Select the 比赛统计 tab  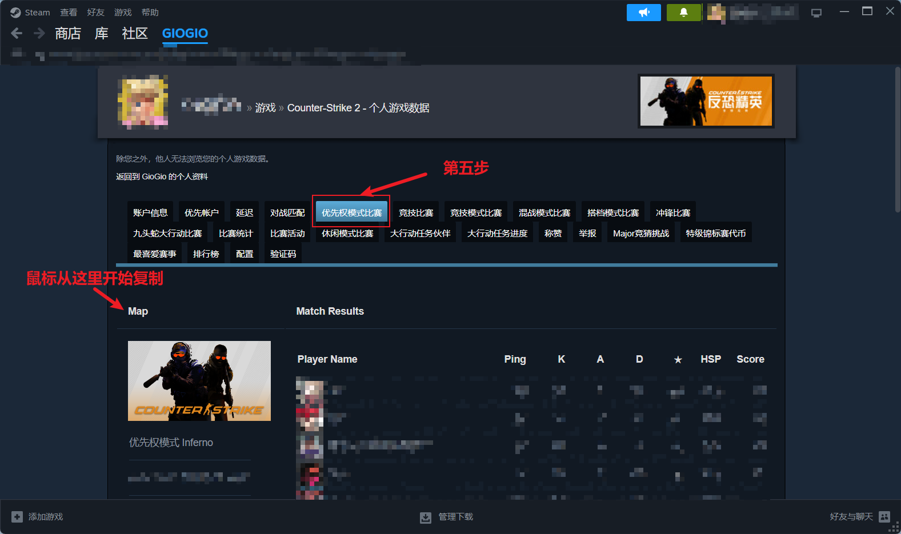(x=236, y=233)
